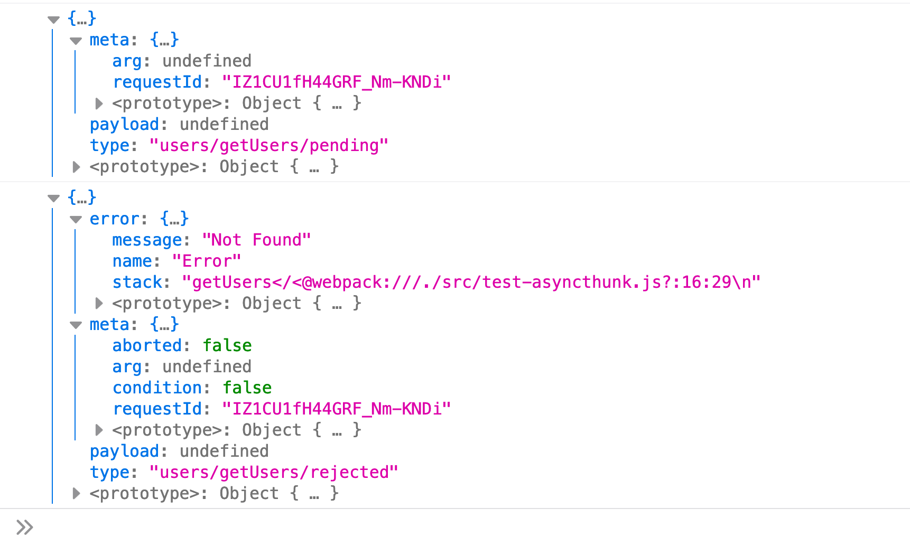Expand the prototype under the error object
910x546 pixels.
click(x=99, y=303)
